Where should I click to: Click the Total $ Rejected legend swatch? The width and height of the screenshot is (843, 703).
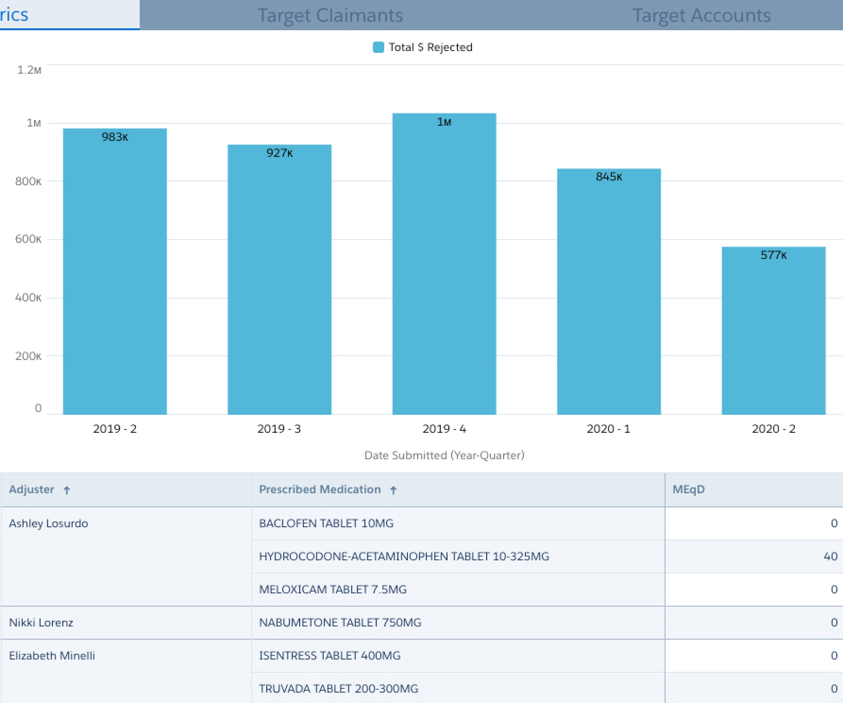[x=378, y=47]
